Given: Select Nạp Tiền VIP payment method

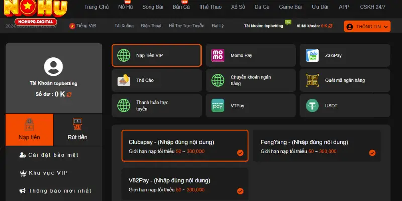Looking at the screenshot, I should pos(156,55).
